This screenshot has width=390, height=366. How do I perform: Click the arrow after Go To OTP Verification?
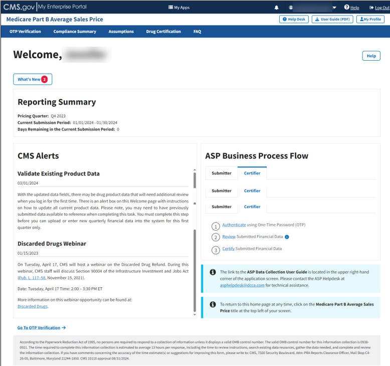pyautogui.click(x=64, y=328)
